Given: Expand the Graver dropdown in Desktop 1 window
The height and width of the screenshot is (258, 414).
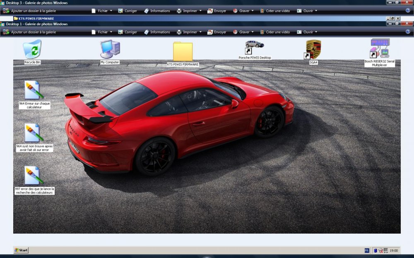Looking at the screenshot, I should point(244,32).
